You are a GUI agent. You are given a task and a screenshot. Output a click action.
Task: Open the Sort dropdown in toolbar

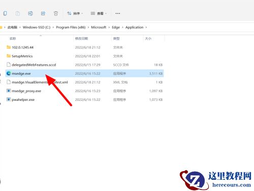[x=75, y=13]
